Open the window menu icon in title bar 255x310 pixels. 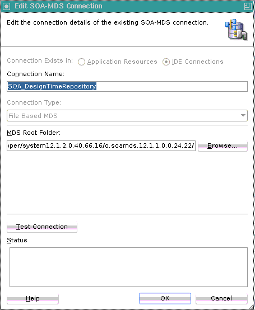[7, 6]
